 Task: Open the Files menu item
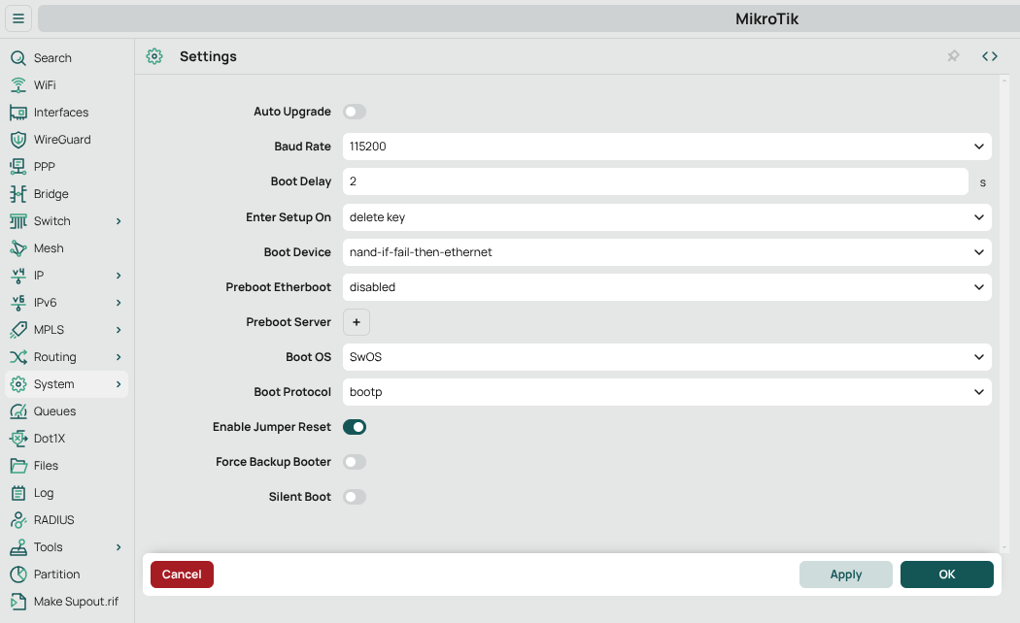[x=66, y=466]
